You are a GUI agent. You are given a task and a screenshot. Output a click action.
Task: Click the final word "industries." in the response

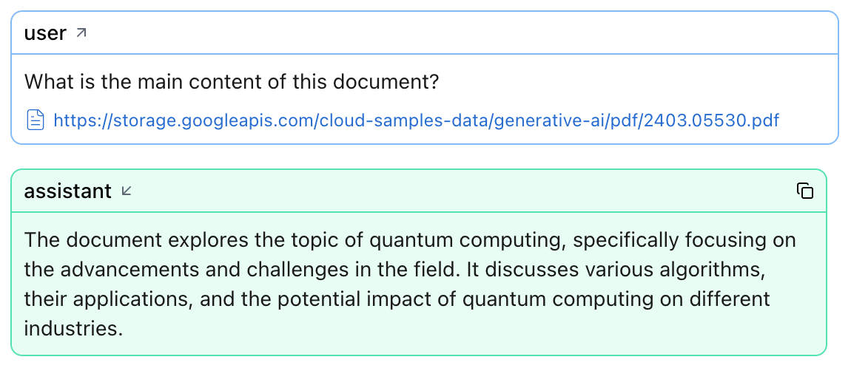pyautogui.click(x=73, y=328)
